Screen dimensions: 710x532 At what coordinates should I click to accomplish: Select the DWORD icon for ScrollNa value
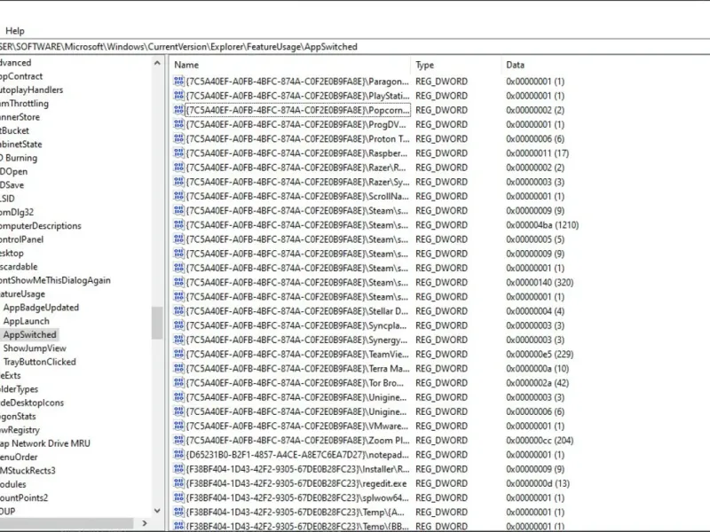coord(179,196)
